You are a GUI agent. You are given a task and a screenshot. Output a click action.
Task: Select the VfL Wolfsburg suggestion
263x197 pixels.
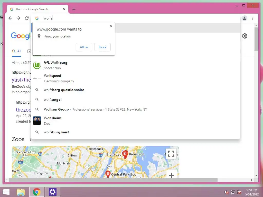tap(136, 65)
